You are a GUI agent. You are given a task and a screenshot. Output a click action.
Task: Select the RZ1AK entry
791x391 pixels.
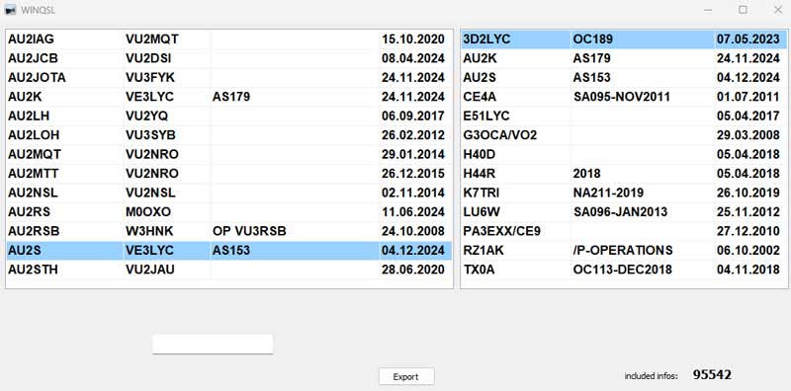[x=483, y=250]
